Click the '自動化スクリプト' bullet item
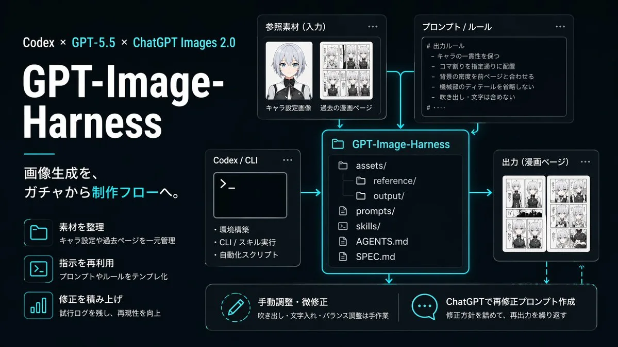This screenshot has height=347, width=618. click(246, 254)
